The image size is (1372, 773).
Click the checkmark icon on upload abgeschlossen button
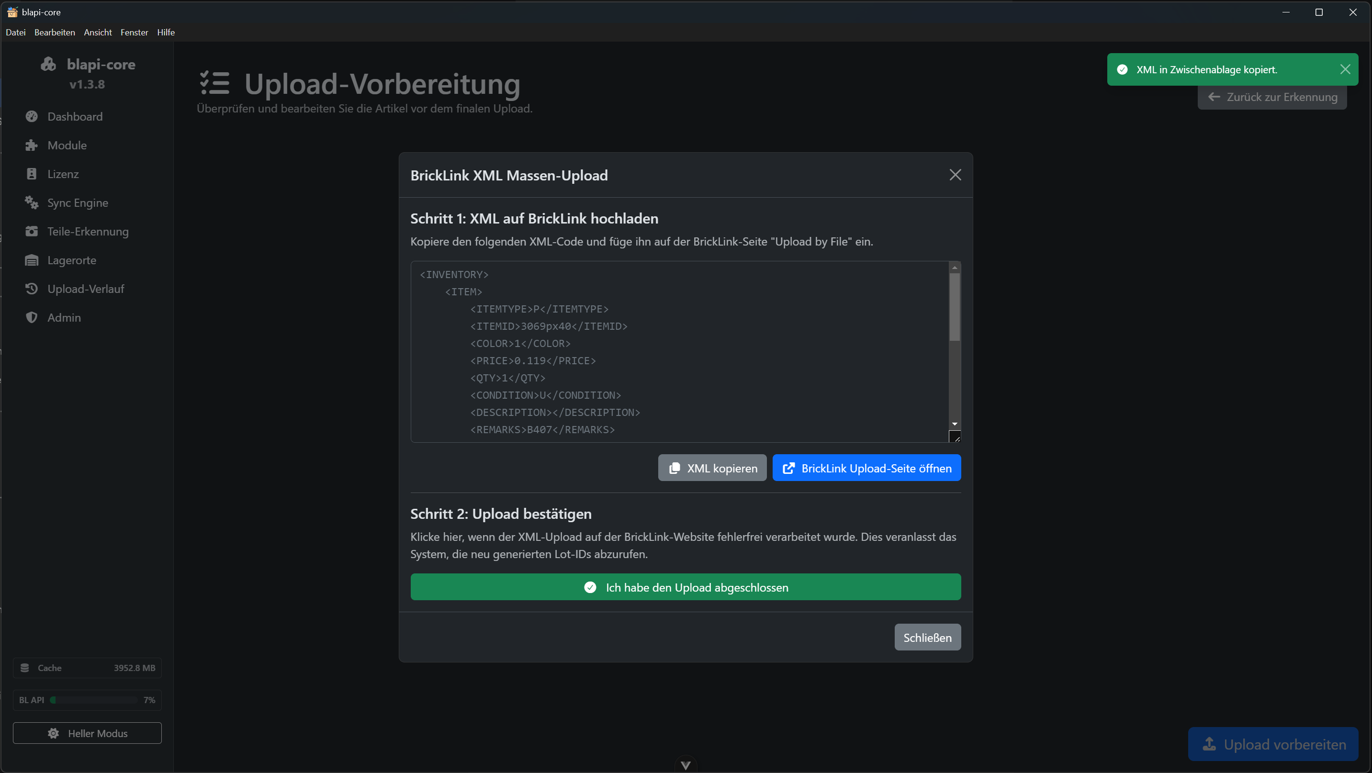pyautogui.click(x=590, y=588)
